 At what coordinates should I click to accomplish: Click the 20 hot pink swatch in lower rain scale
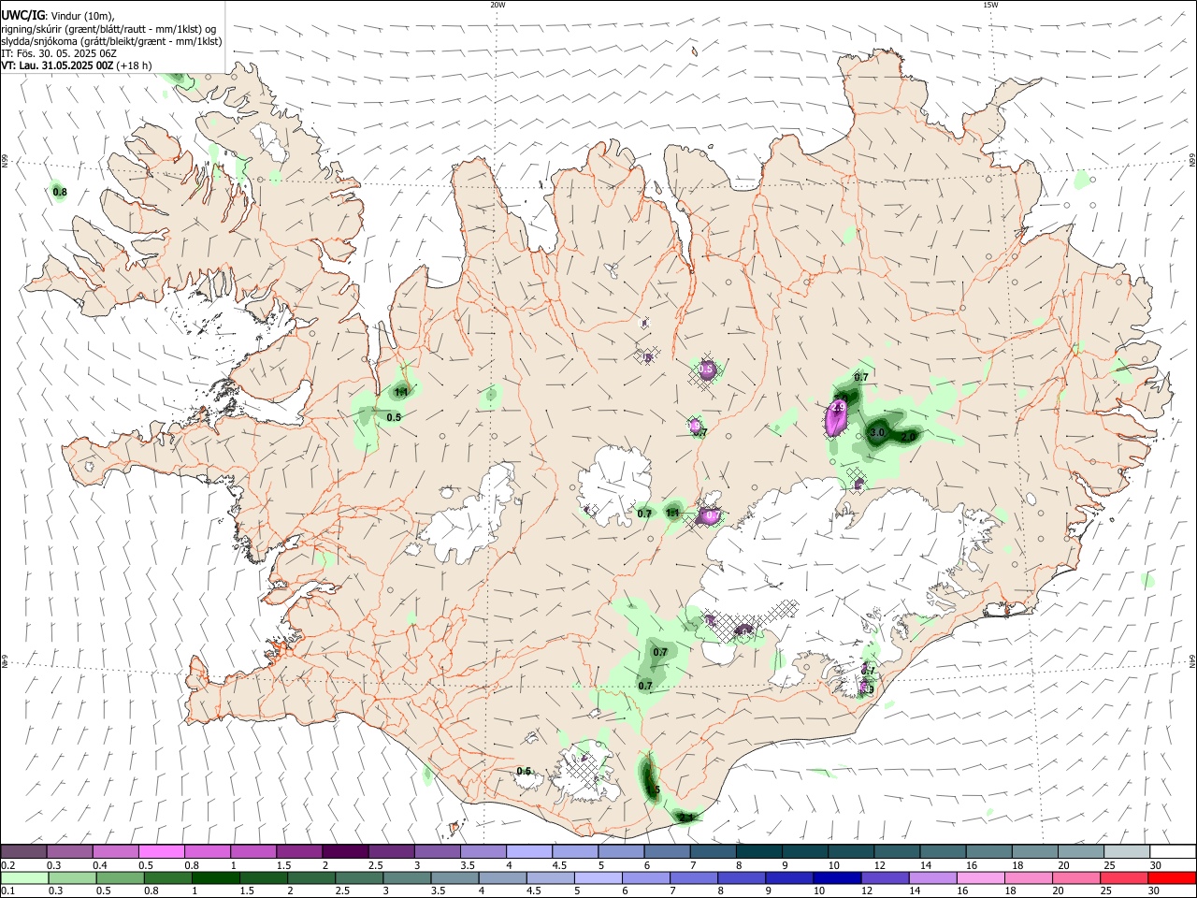1075,877
